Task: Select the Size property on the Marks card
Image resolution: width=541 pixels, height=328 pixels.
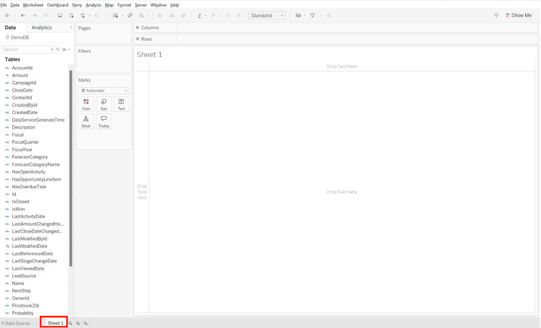Action: tap(104, 104)
